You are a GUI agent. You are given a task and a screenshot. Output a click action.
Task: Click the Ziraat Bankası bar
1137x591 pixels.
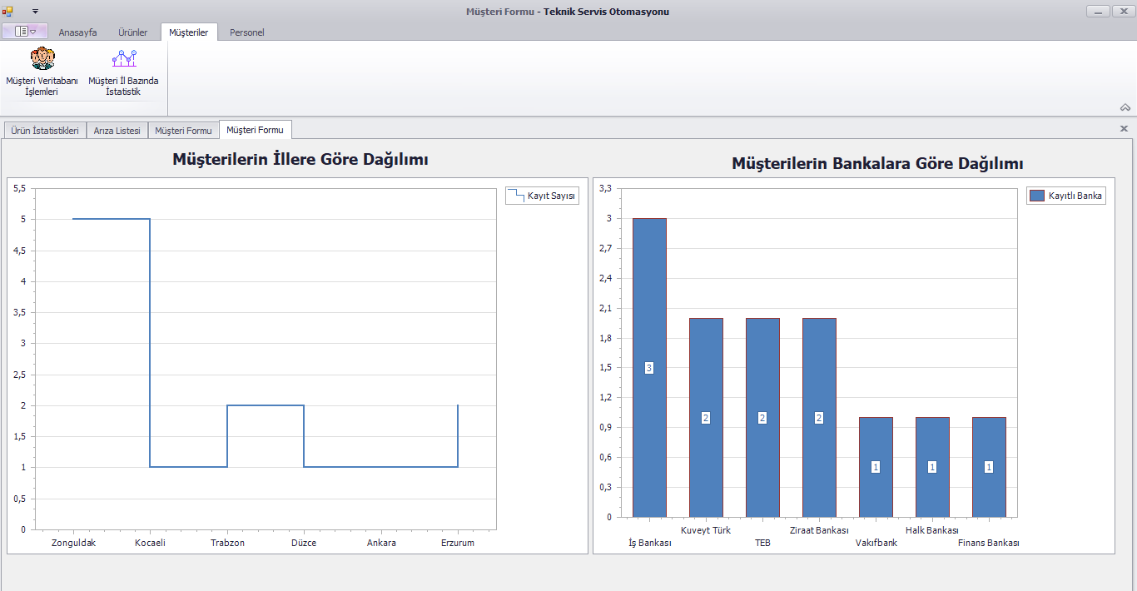819,417
